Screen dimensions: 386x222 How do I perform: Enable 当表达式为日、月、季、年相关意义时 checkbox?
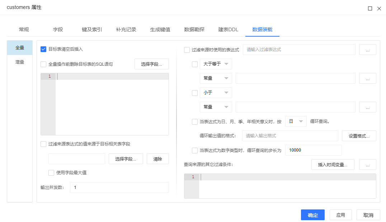pos(195,122)
